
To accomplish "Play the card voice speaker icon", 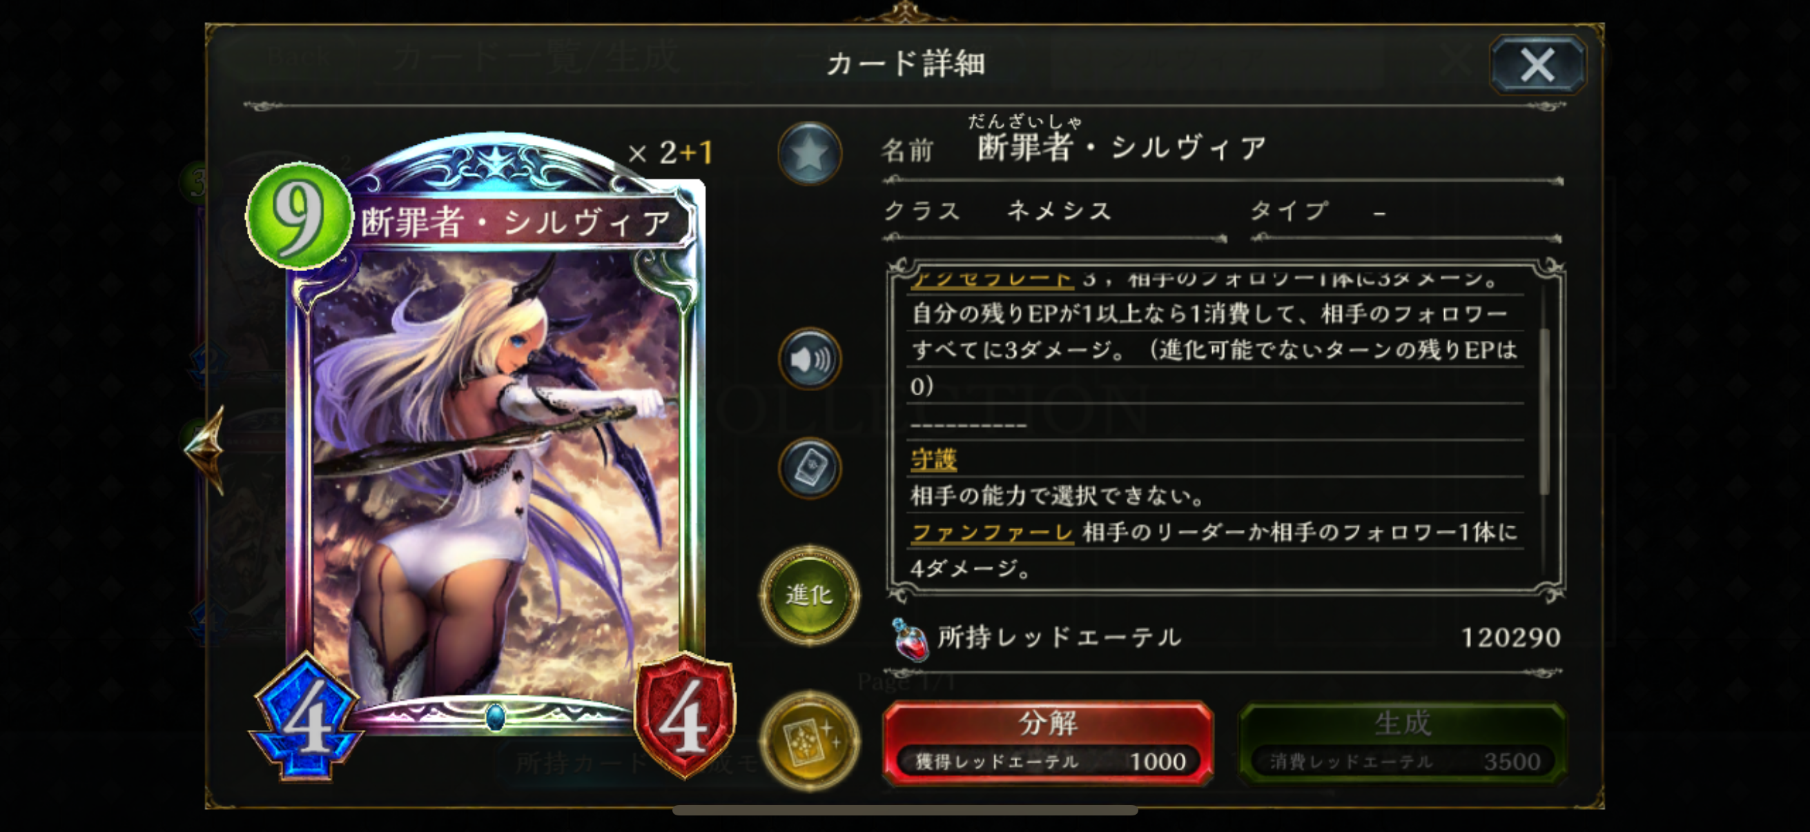I will (810, 359).
